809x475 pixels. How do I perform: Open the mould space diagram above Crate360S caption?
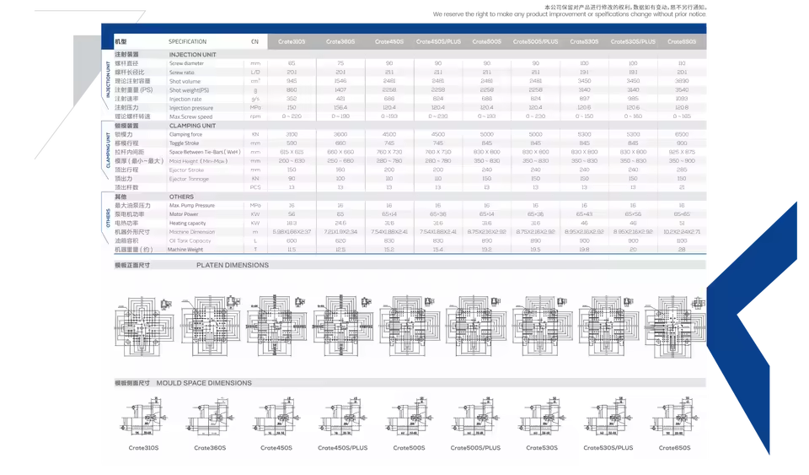pyautogui.click(x=210, y=416)
